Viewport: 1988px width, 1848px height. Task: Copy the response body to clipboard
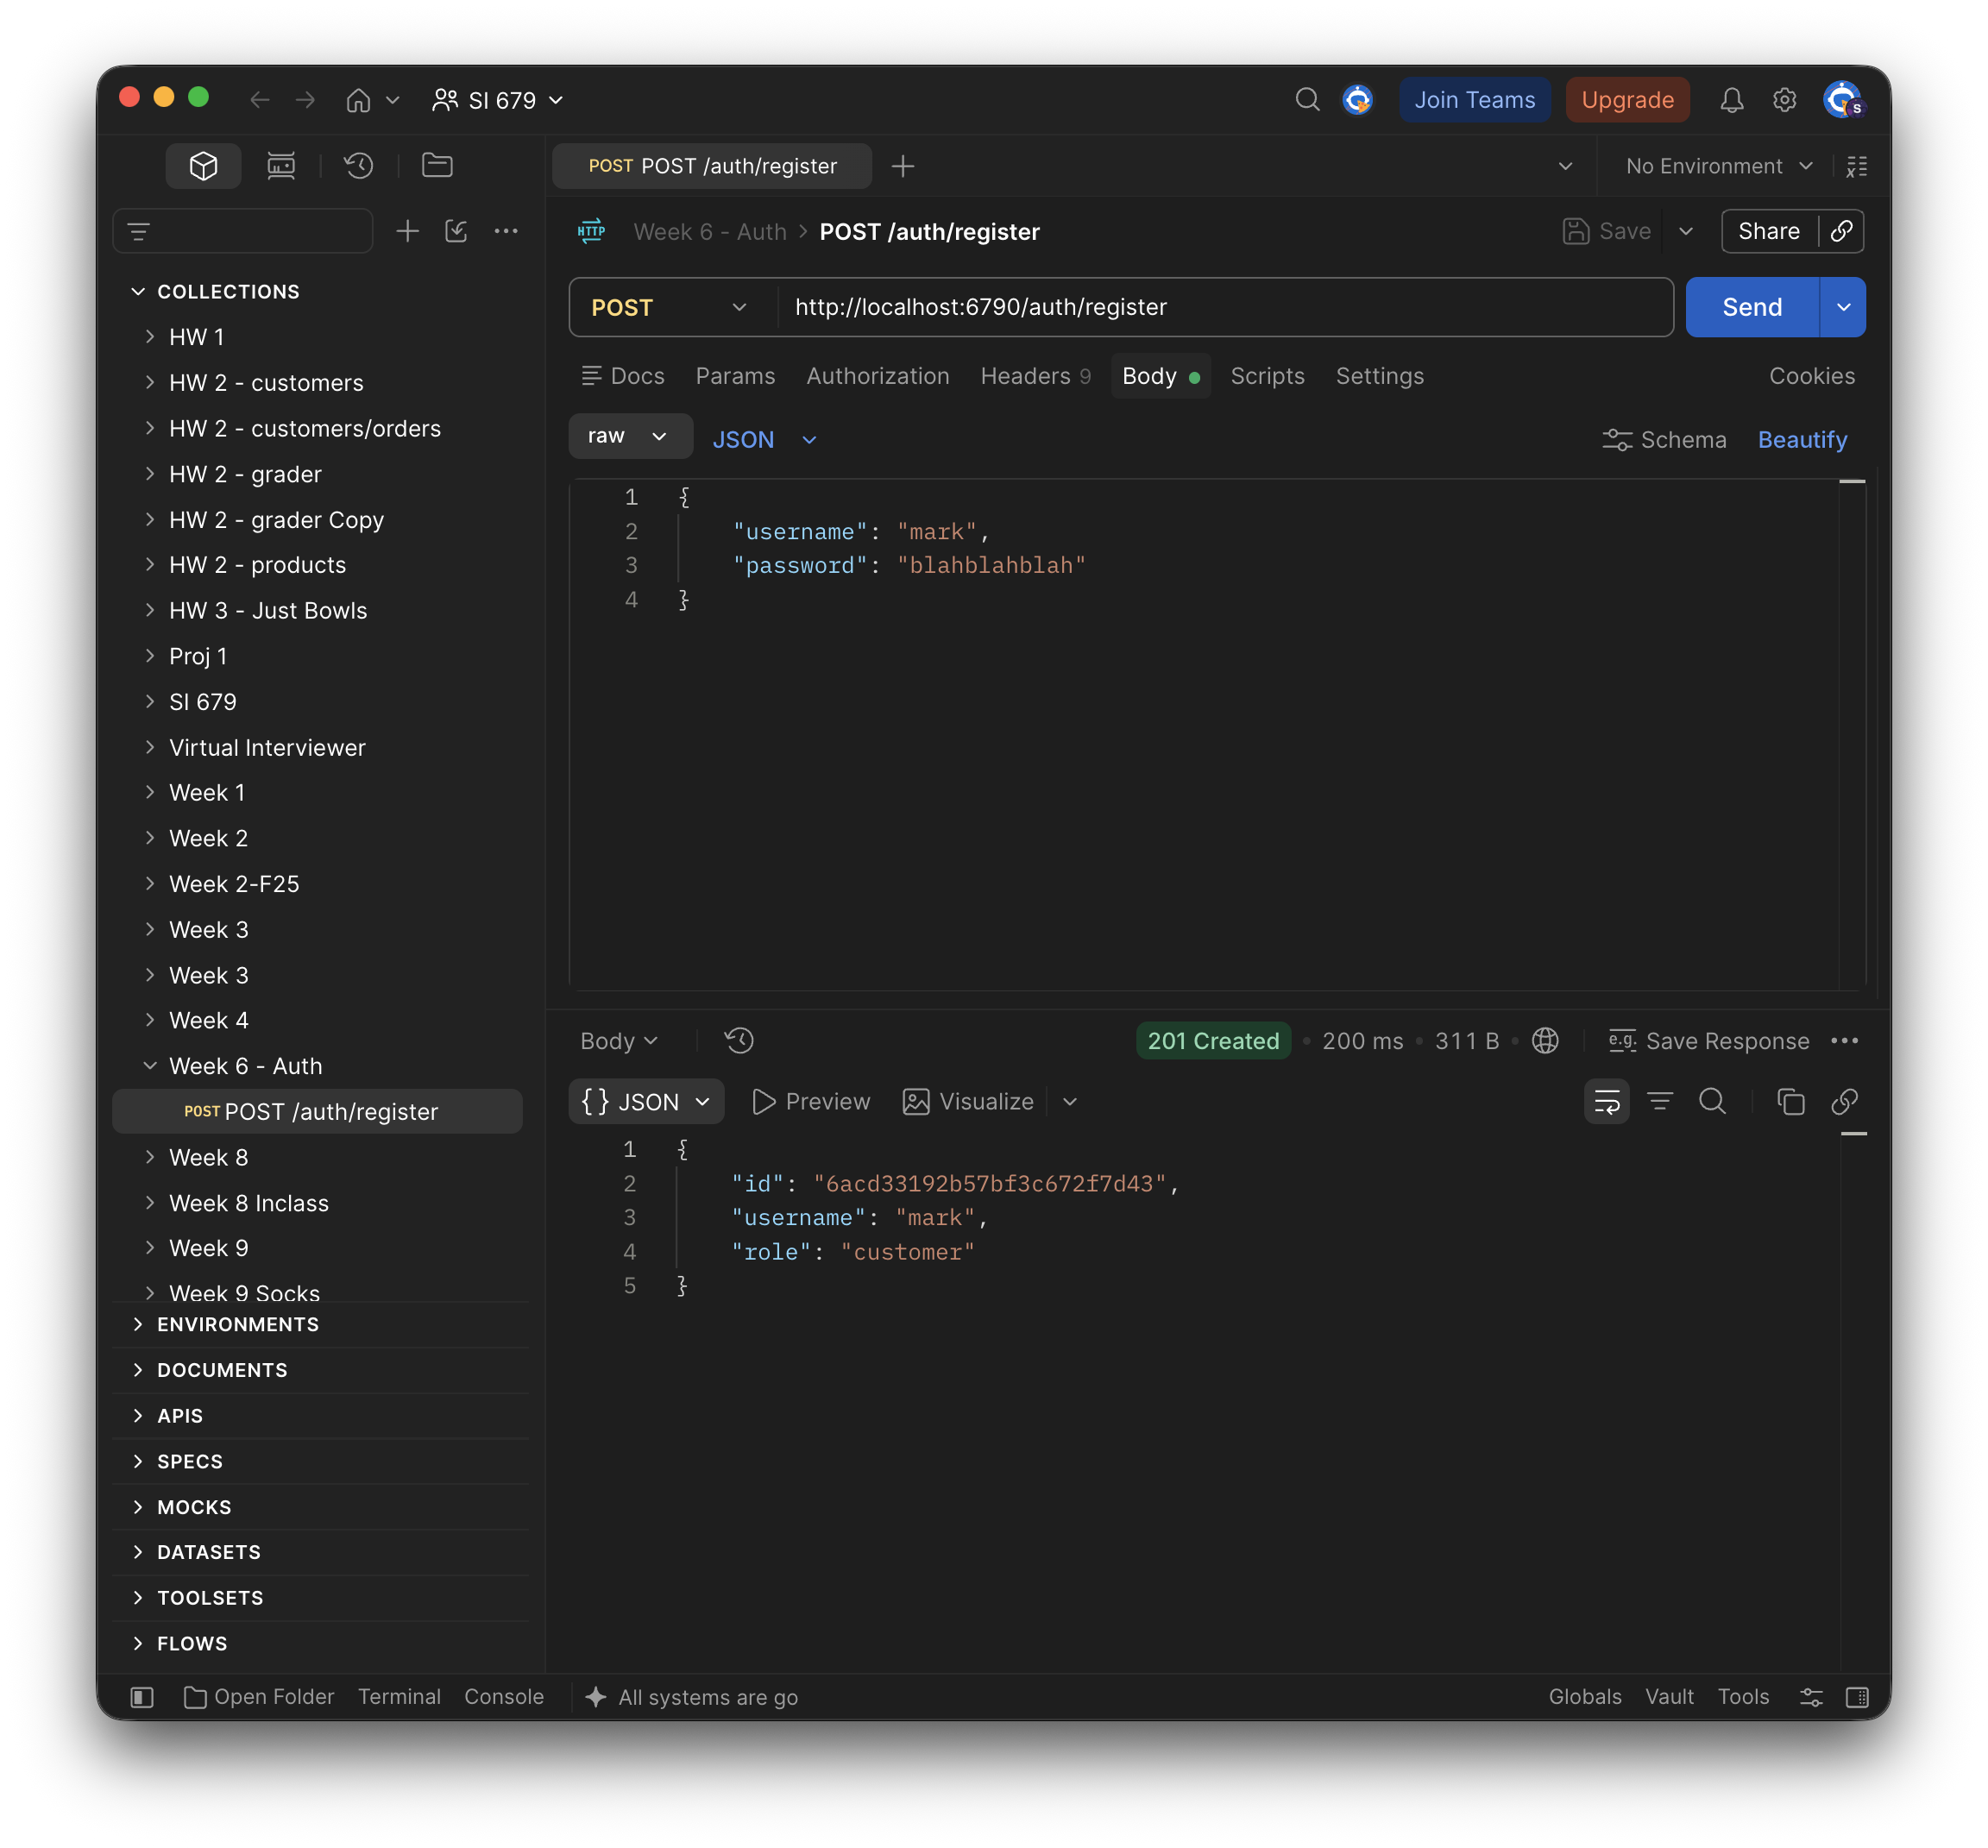(x=1791, y=1102)
